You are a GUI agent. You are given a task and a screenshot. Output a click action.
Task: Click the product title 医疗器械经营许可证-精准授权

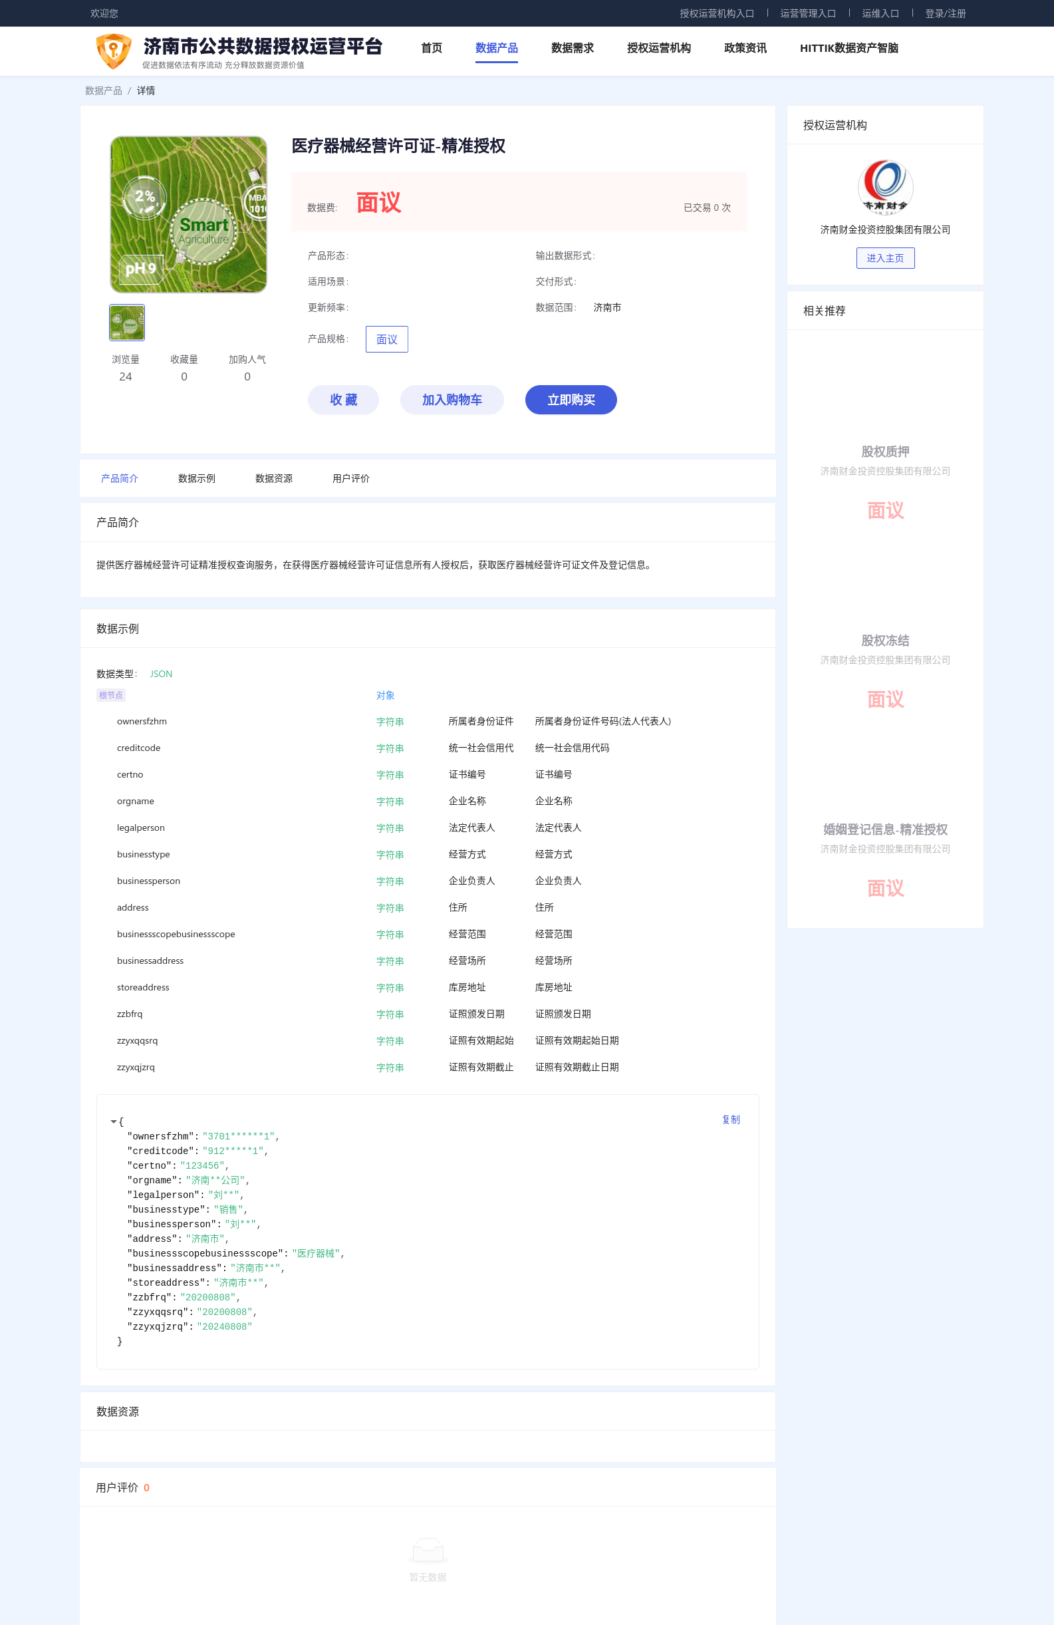pos(398,146)
